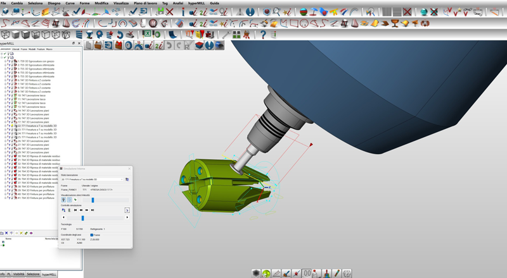Expand job 33 Ripresa di materiale residuo node
Screen dimensions: 507x278
[x=5, y=167]
